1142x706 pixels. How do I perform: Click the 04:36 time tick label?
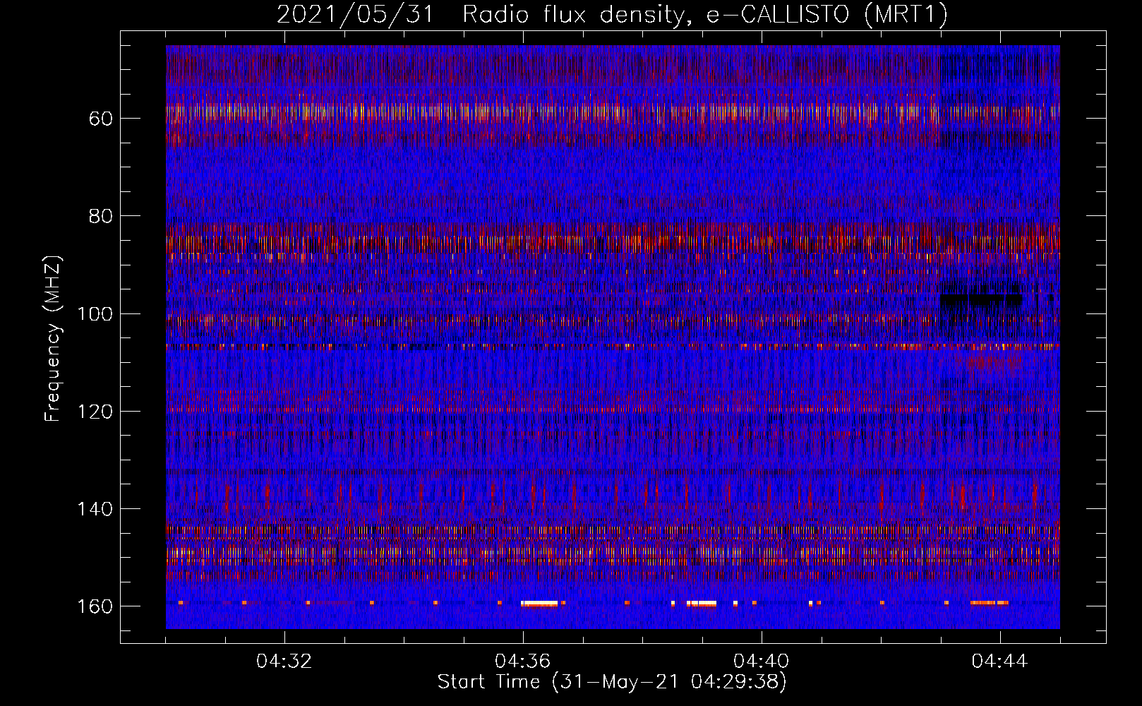click(523, 662)
